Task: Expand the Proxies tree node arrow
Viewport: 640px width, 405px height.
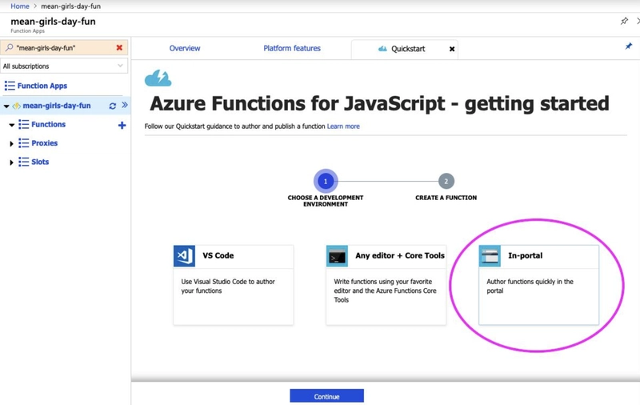Action: click(11, 144)
